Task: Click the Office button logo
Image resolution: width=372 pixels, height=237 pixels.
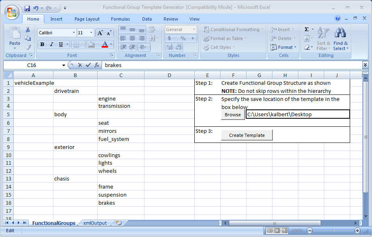Action: click(x=11, y=11)
